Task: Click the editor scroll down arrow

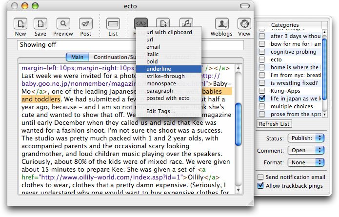Action: point(238,190)
